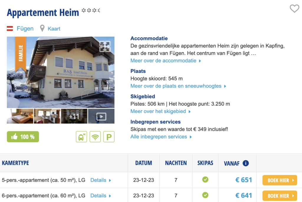Click the ski bus stop icon
302x202 pixels.
click(81, 137)
